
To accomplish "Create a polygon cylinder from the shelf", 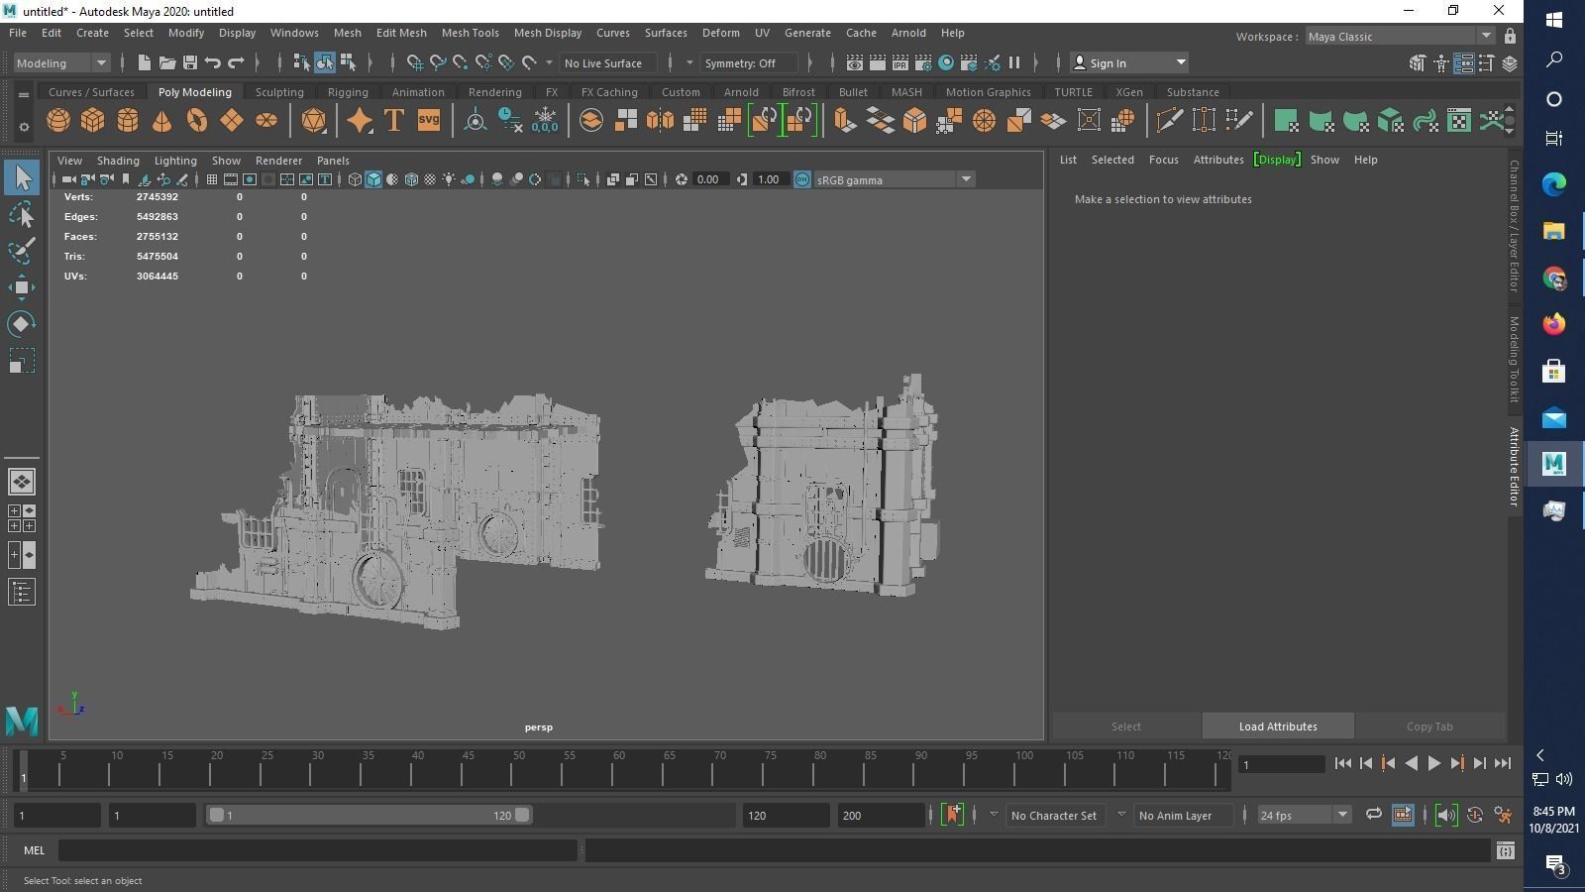I will tap(128, 121).
